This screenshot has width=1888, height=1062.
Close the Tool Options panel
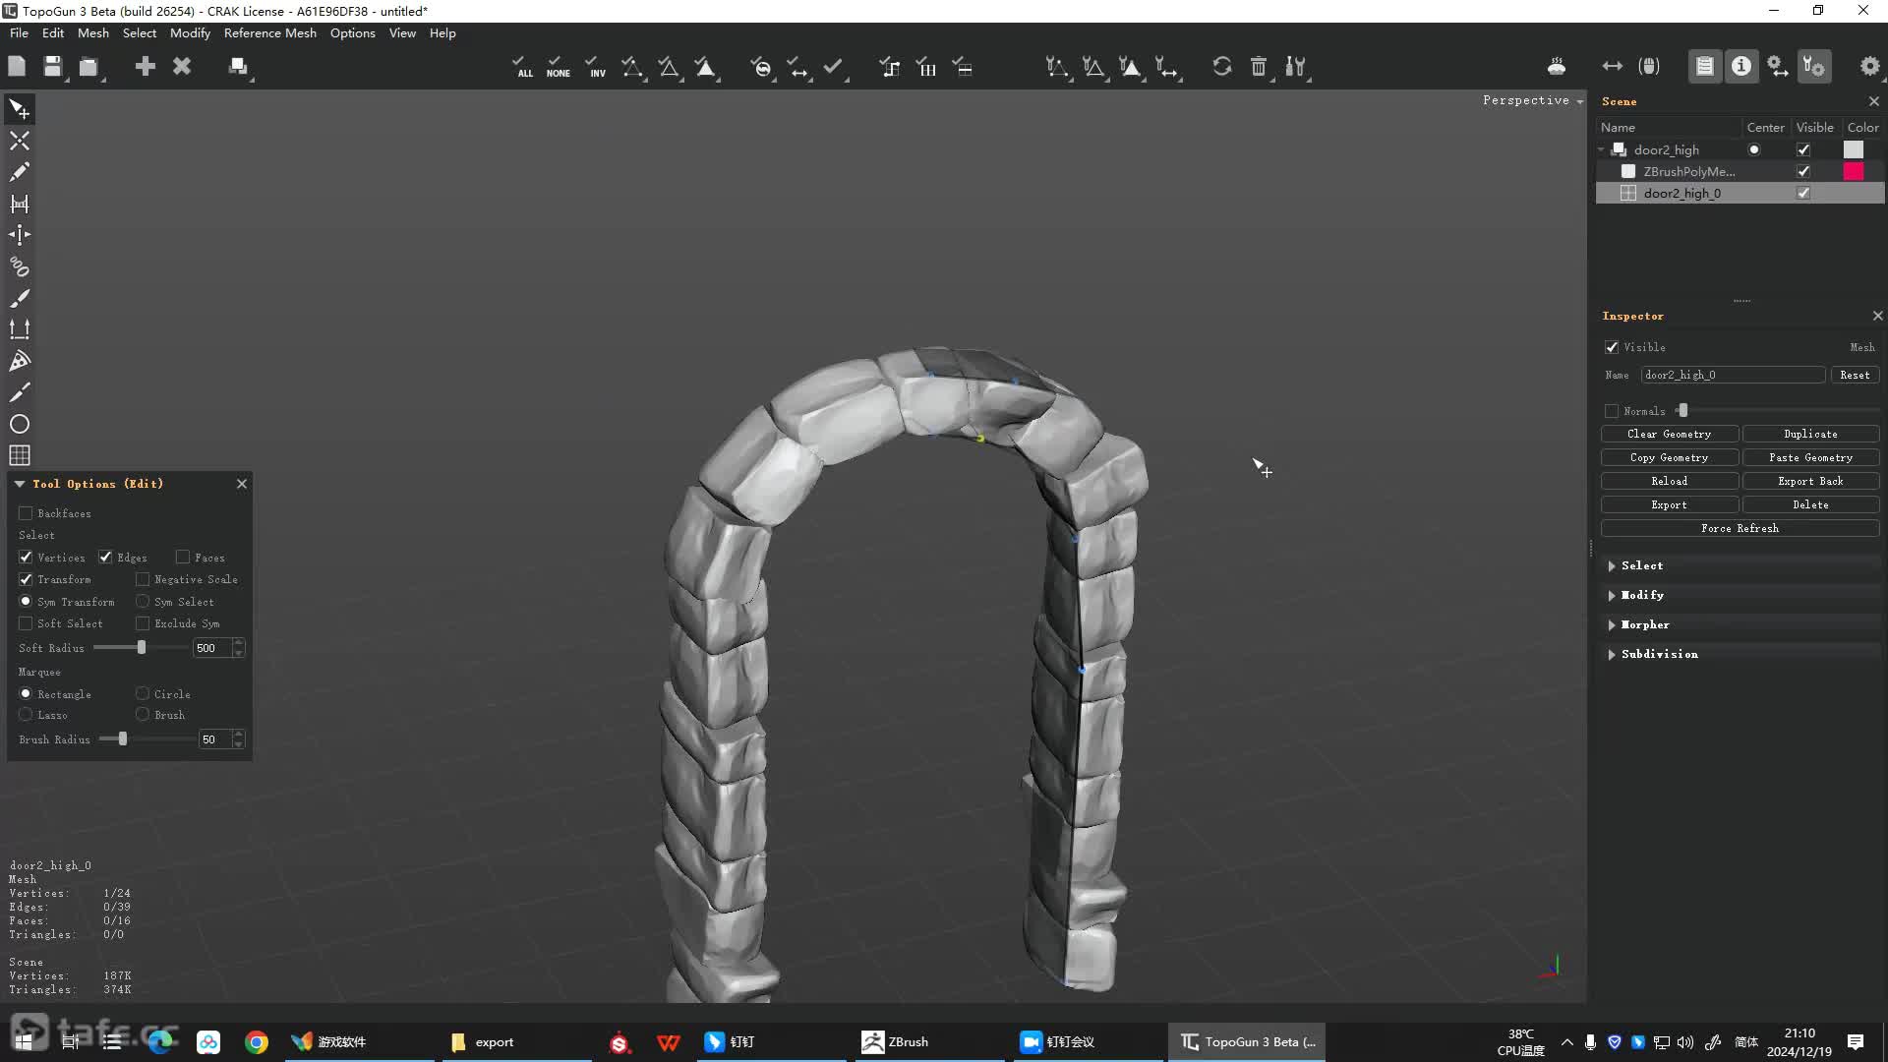242,484
